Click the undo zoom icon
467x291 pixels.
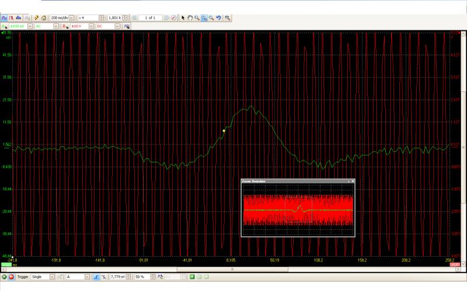point(218,18)
